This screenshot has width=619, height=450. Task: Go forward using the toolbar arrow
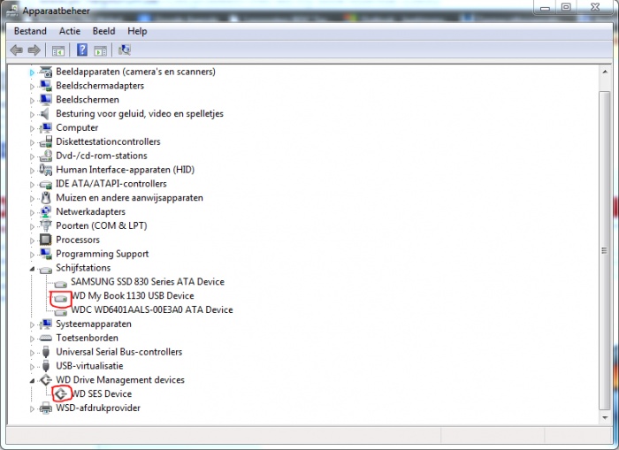(34, 50)
